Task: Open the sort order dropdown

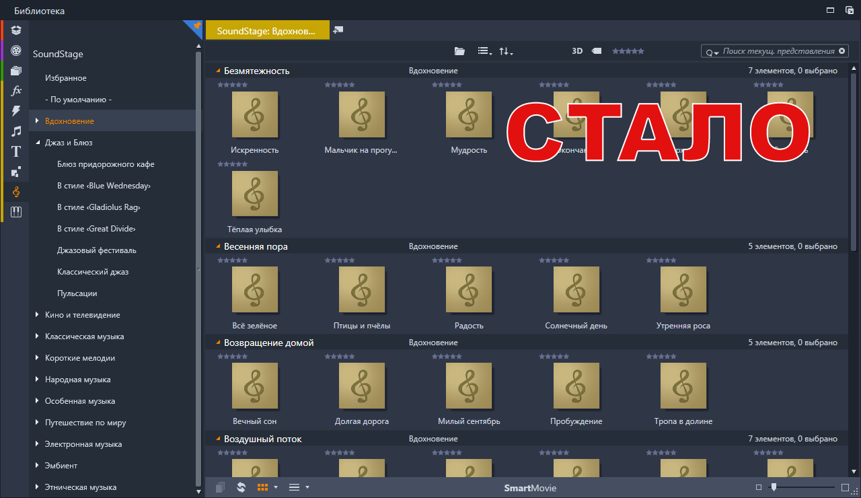Action: 506,51
